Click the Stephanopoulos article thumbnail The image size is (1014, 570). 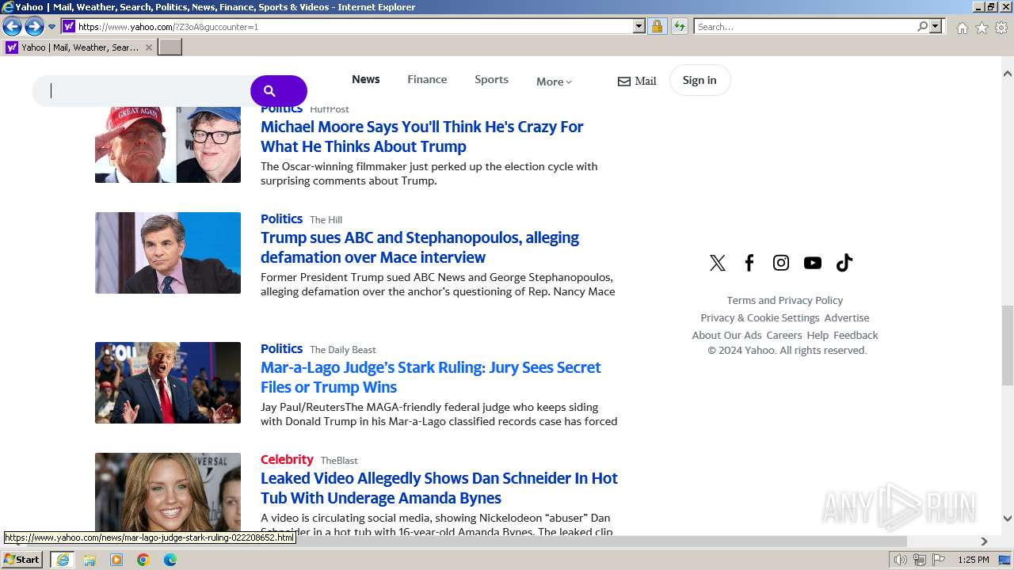coord(168,253)
